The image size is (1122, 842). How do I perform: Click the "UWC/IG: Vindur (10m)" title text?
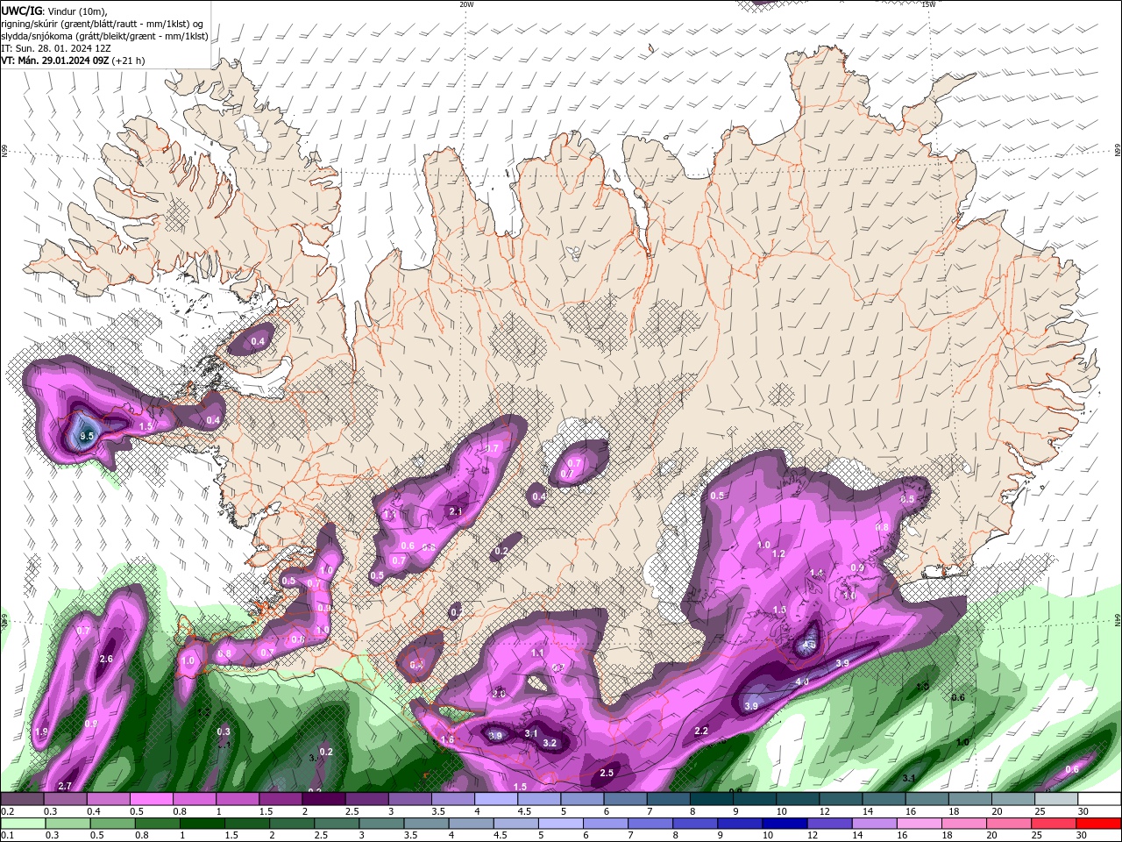point(53,11)
